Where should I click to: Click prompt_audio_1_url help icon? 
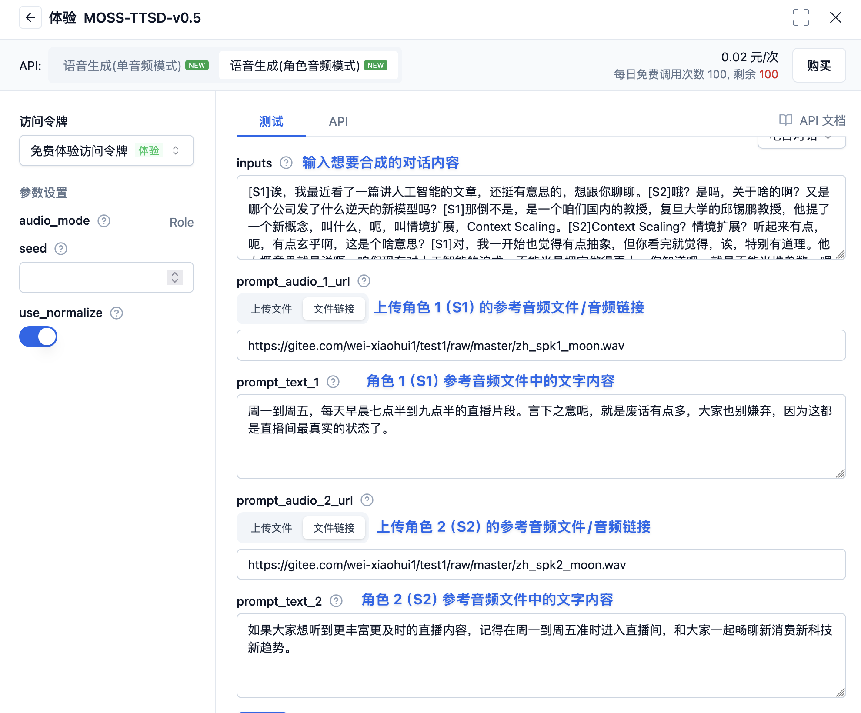click(364, 281)
